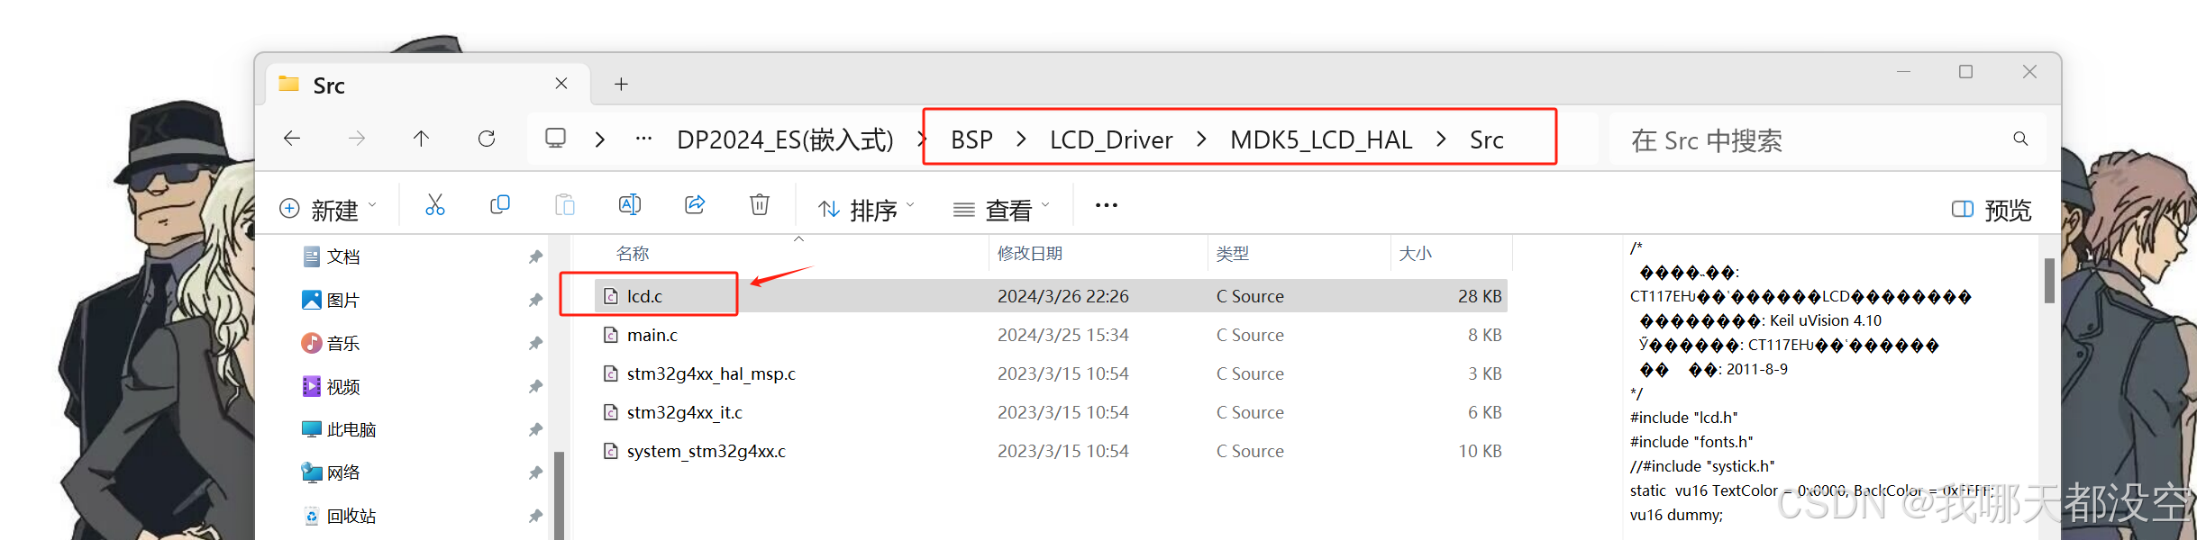
Task: Copy the selected file
Action: point(500,206)
